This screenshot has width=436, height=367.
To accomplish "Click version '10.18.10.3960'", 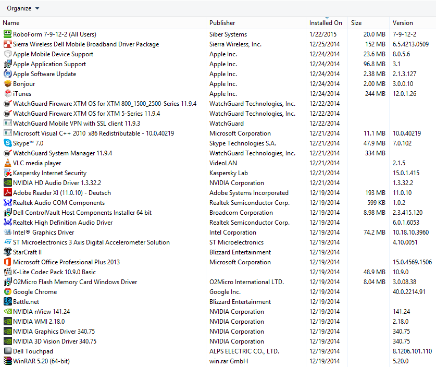I will (x=410, y=233).
